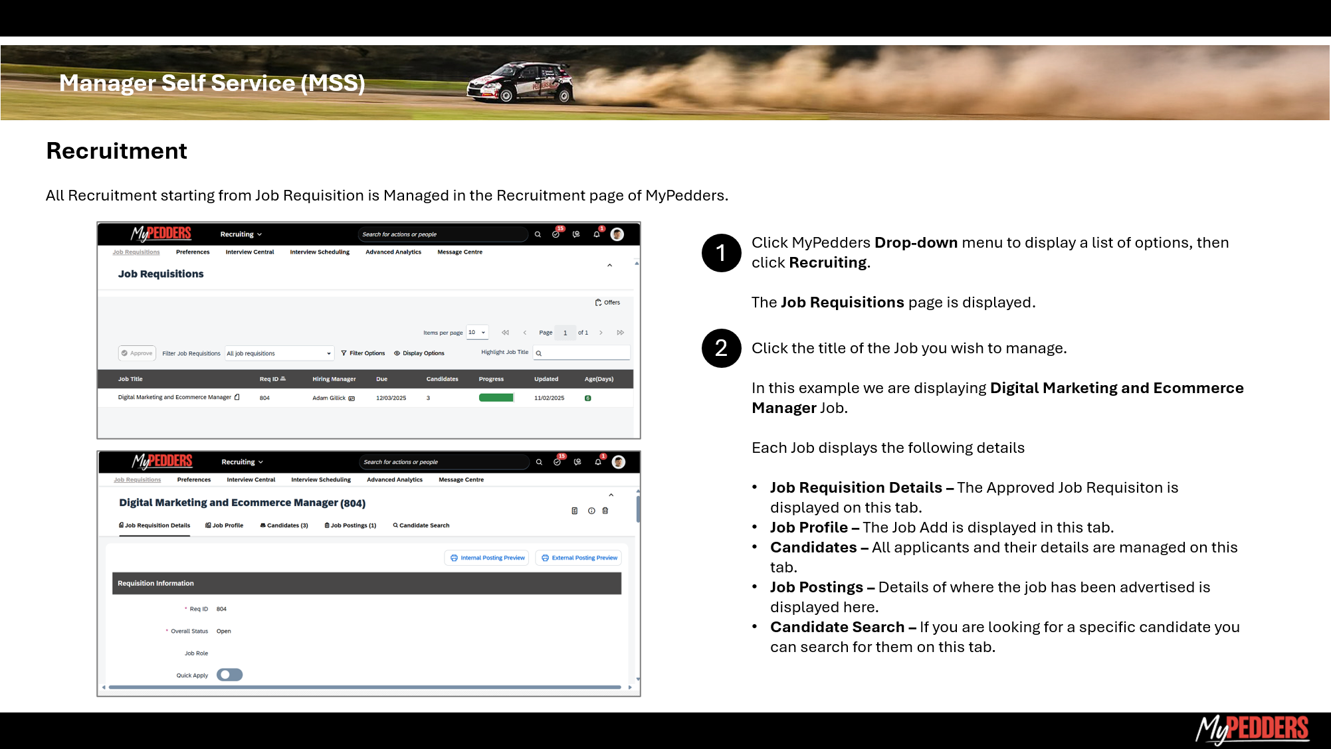
Task: Click green age badge 6 in requisition row
Action: coord(588,398)
